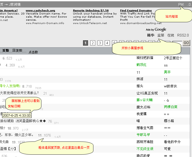This screenshot has width=192, height=157.
Task: Open the PM inbox link
Action: [x=181, y=4]
